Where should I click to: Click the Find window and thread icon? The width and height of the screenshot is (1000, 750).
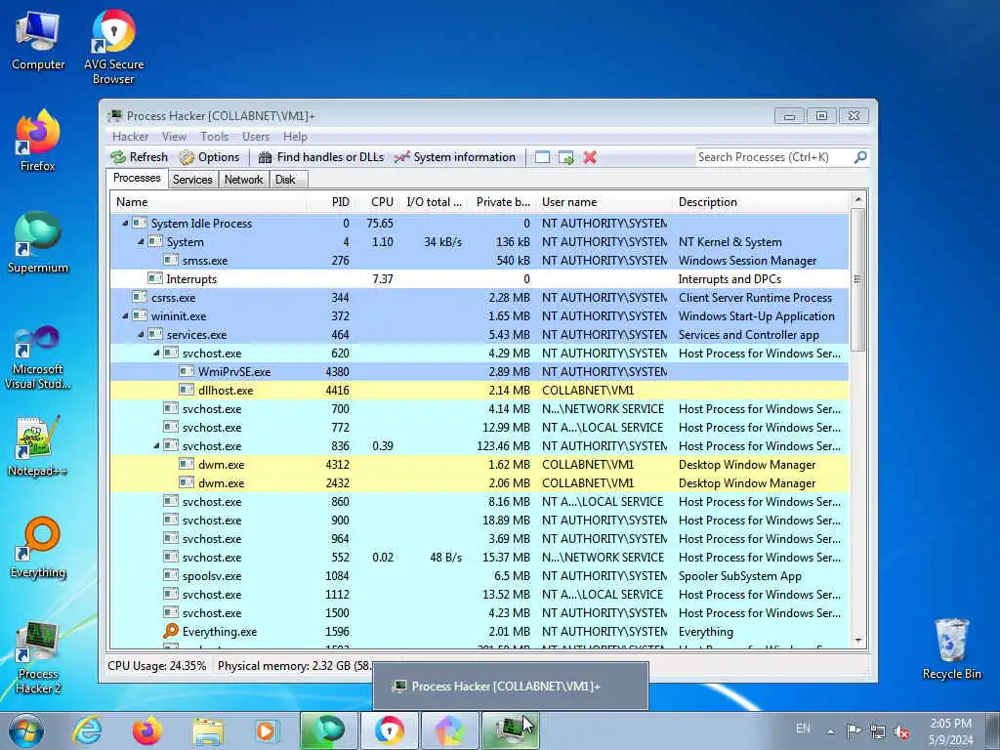[x=565, y=157]
